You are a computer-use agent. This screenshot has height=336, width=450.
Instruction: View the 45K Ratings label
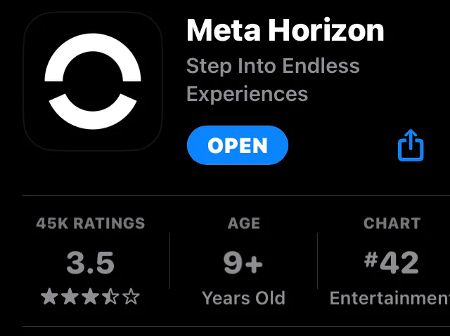(x=91, y=223)
